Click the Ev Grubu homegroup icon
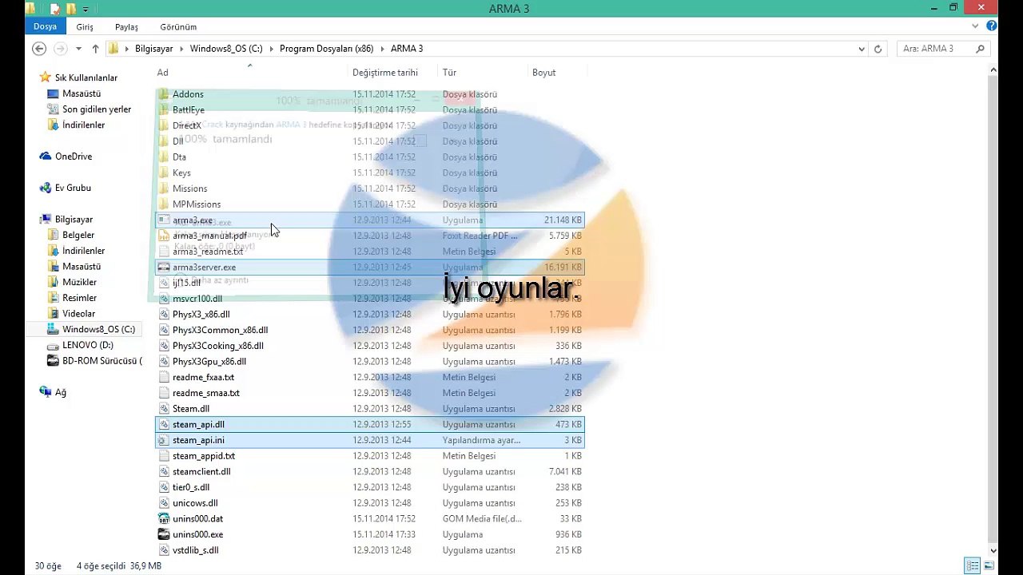Screen dimensions: 1023x575 point(46,188)
